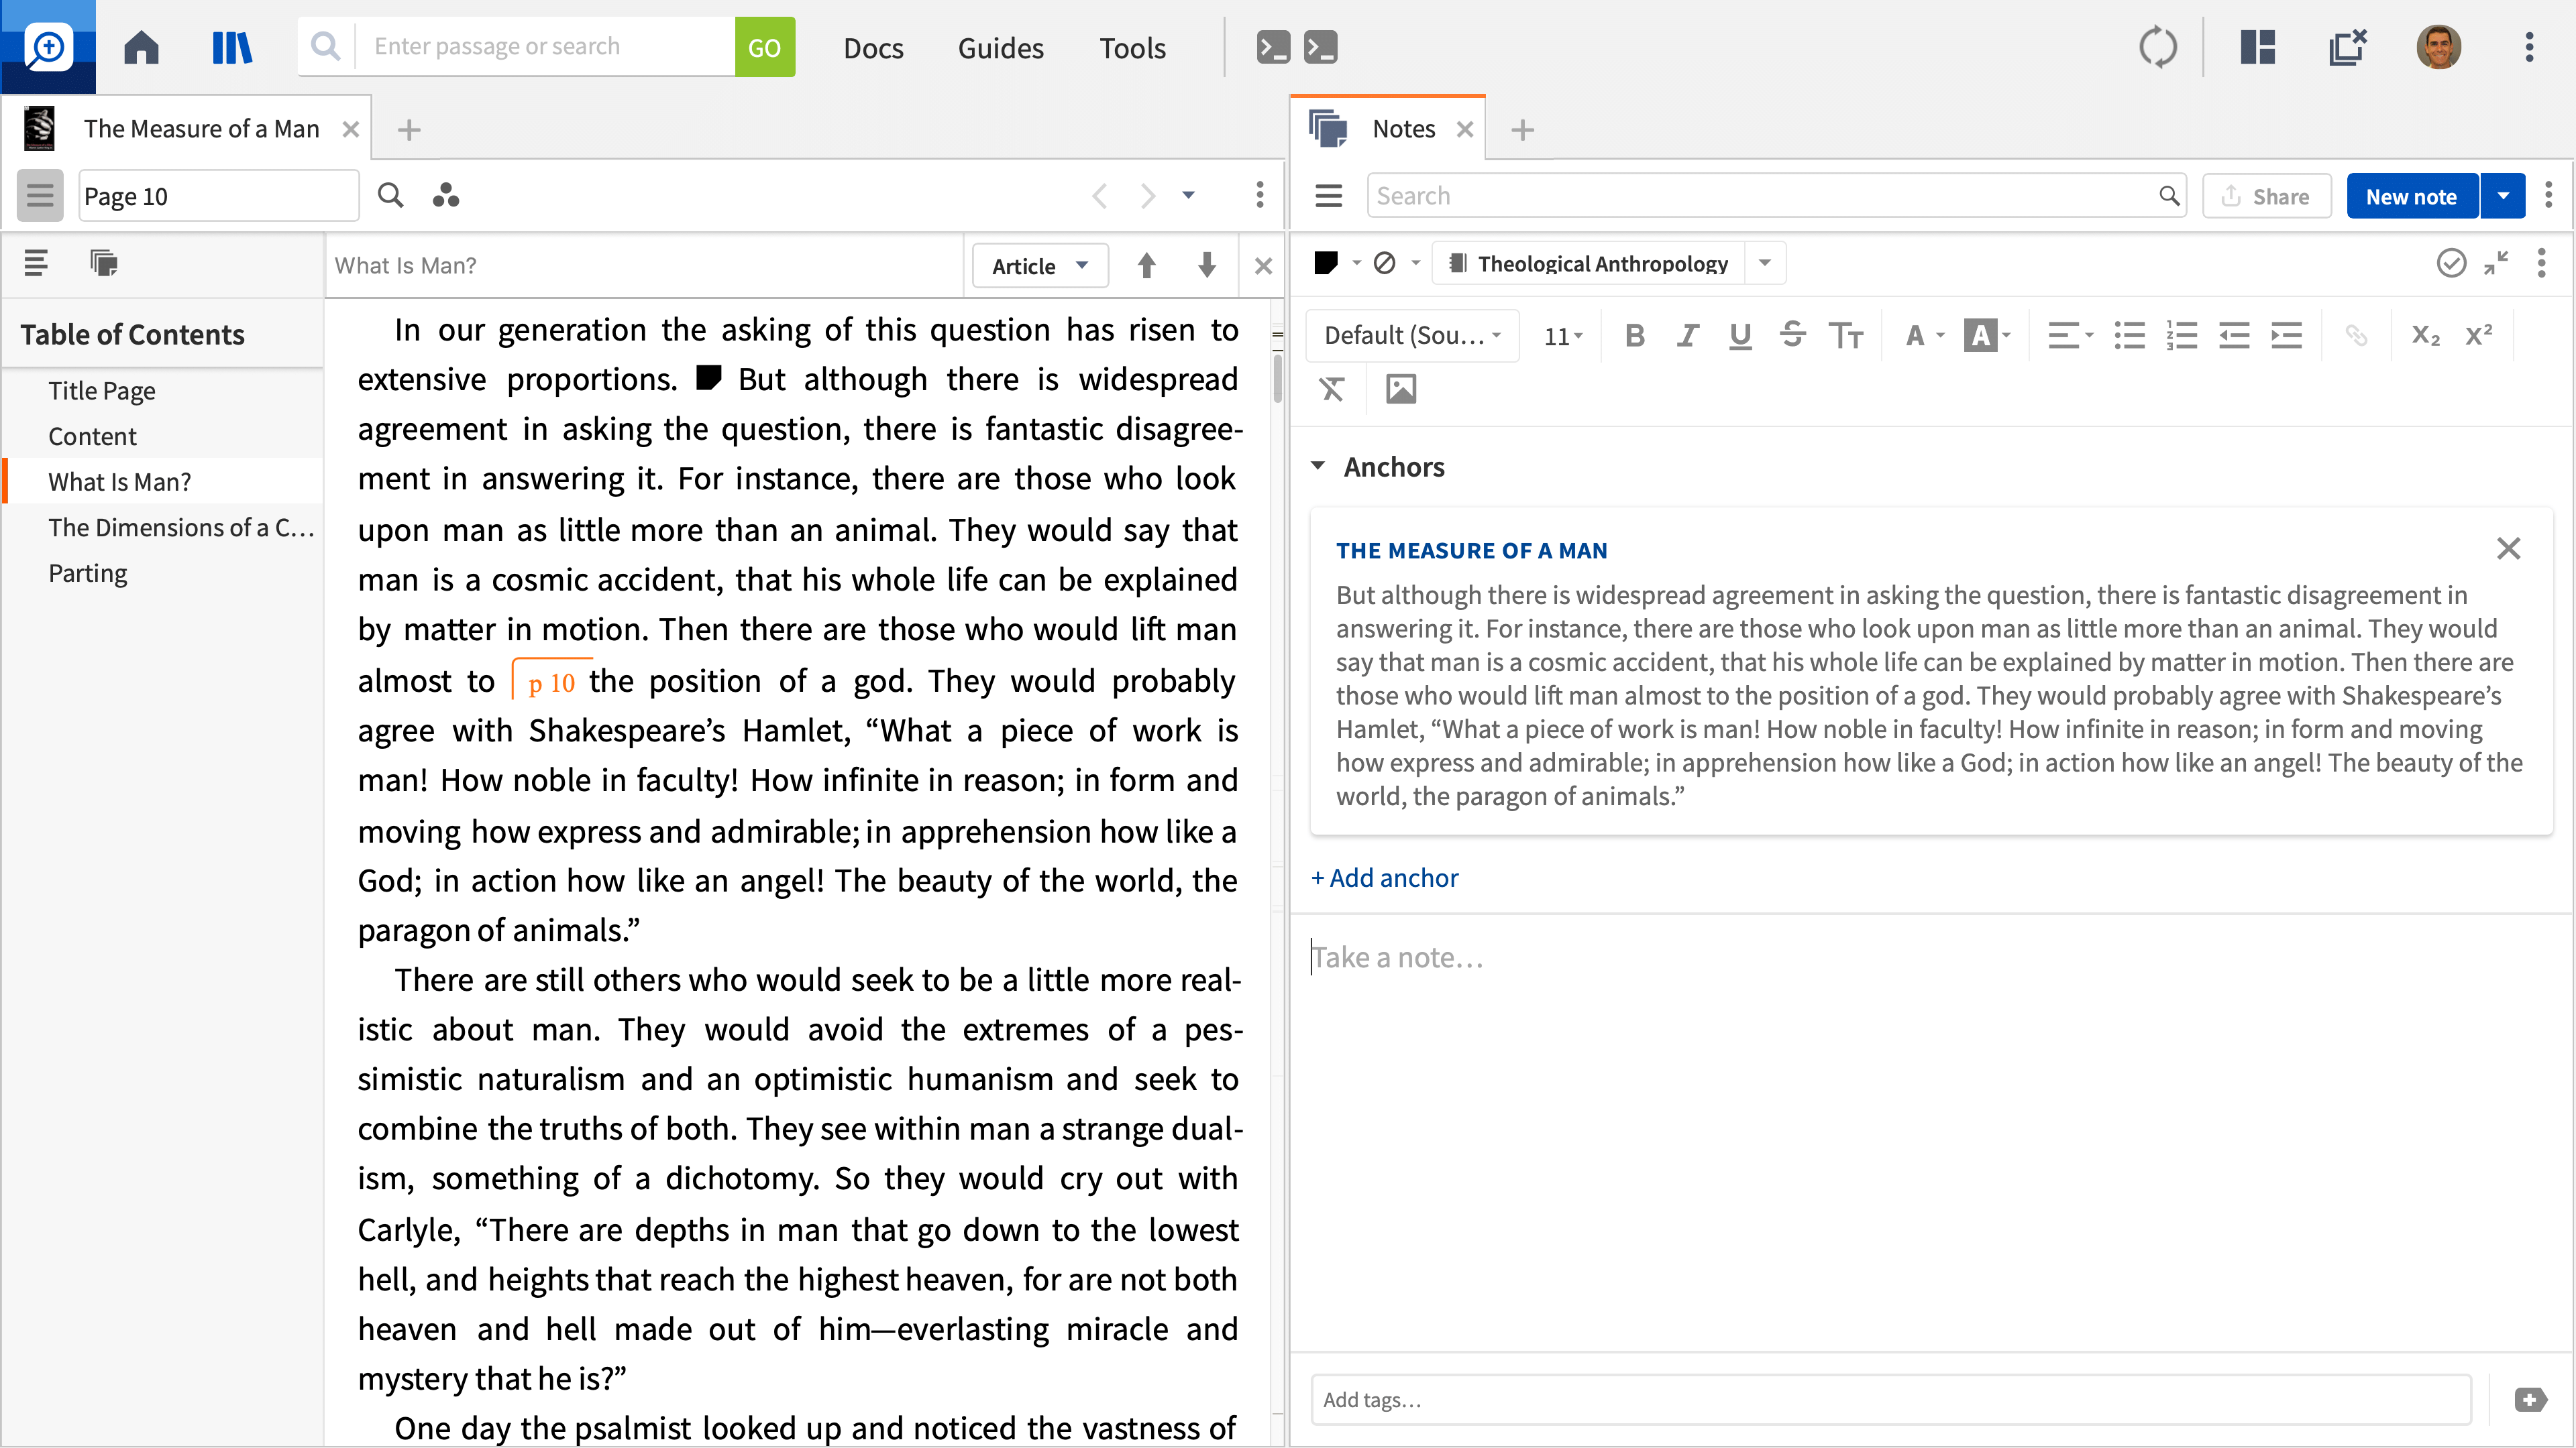
Task: Open inline search magnifier in book panel
Action: point(390,195)
